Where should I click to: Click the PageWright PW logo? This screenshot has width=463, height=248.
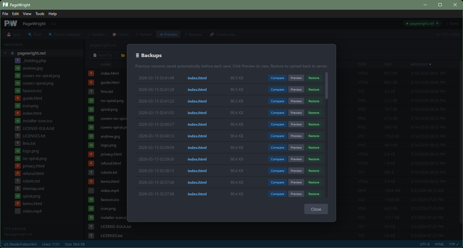[10, 23]
